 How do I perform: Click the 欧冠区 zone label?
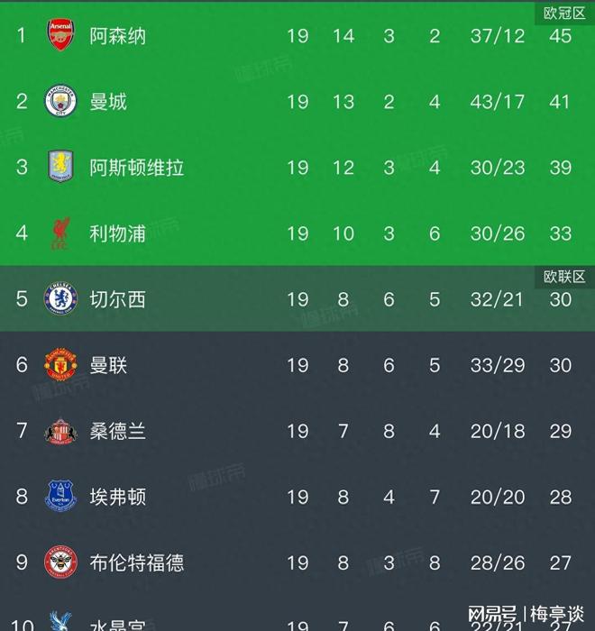click(564, 13)
